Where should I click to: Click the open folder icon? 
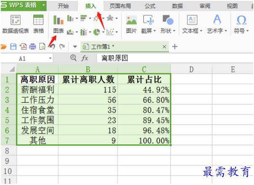pos(3,47)
